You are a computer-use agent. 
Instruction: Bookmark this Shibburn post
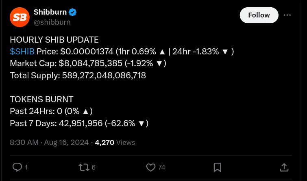click(218, 167)
